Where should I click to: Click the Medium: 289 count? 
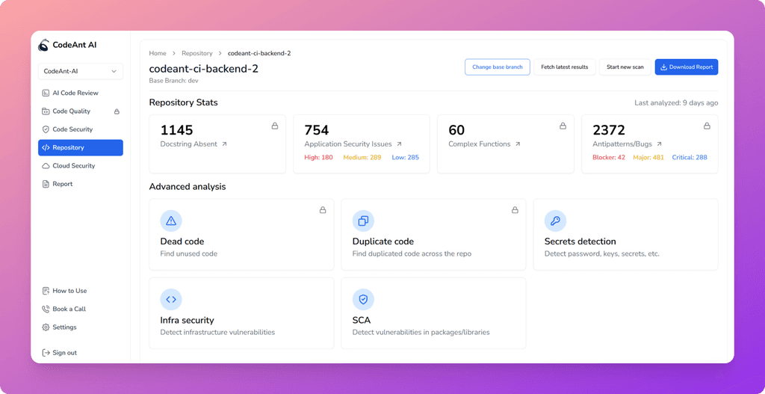tap(362, 157)
